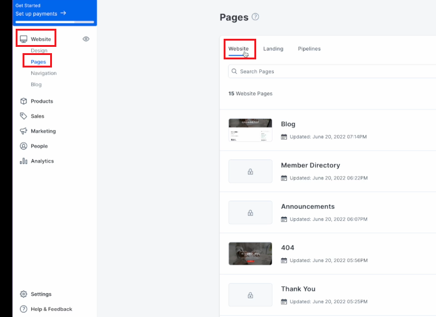
Task: Click the Marketing megaphone icon
Action: pos(24,131)
